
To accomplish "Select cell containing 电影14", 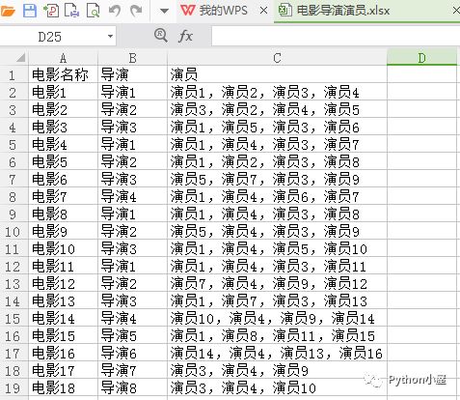I will [x=63, y=319].
